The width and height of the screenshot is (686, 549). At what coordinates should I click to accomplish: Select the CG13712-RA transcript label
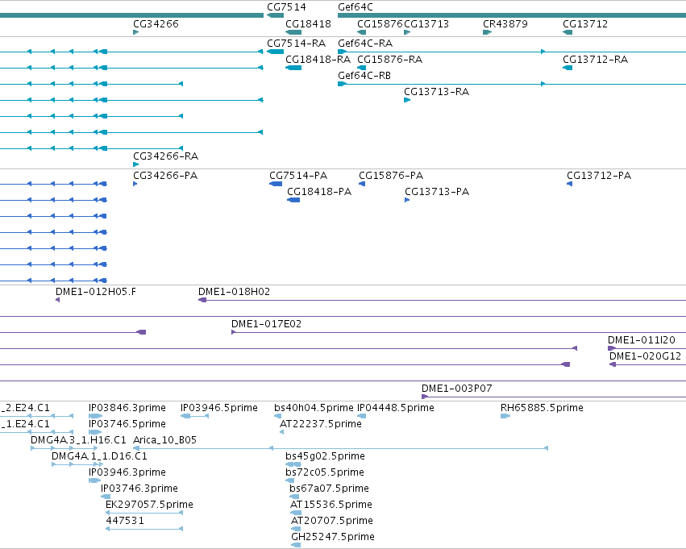click(x=596, y=60)
